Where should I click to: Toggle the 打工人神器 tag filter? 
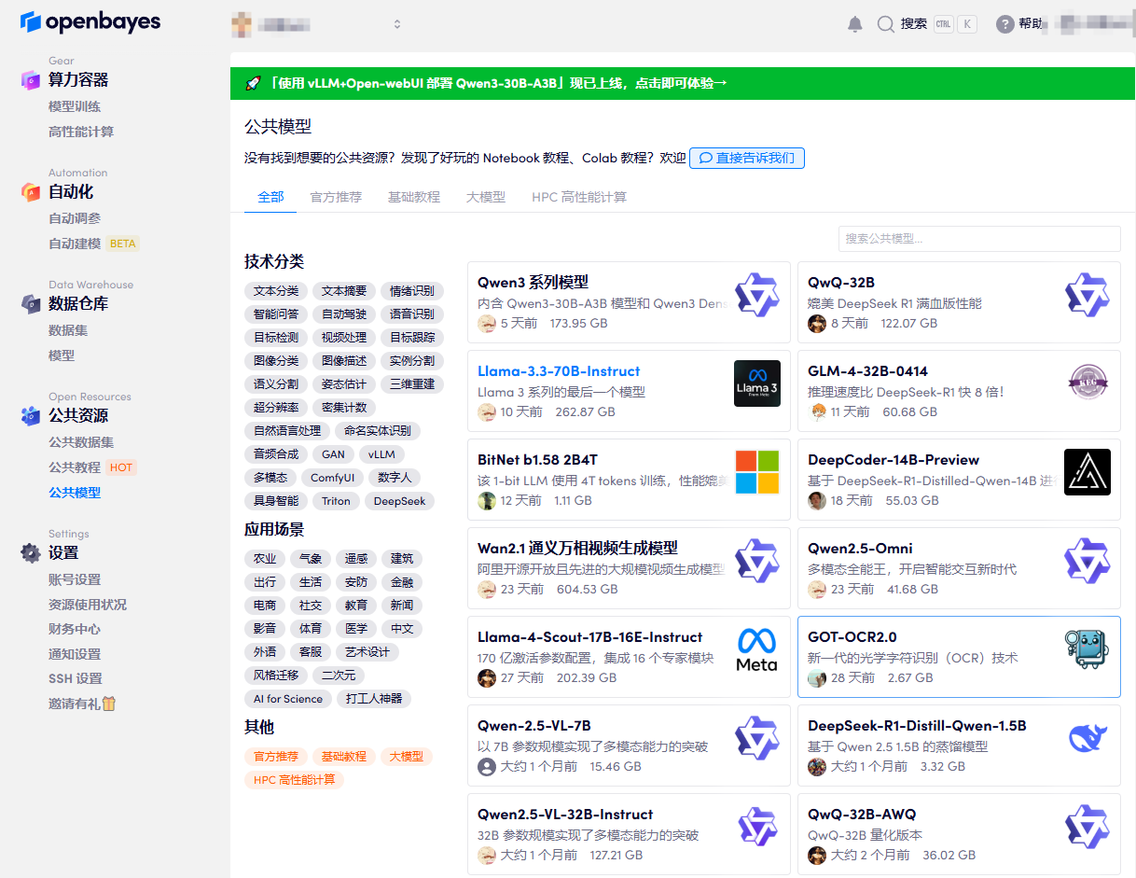click(374, 699)
